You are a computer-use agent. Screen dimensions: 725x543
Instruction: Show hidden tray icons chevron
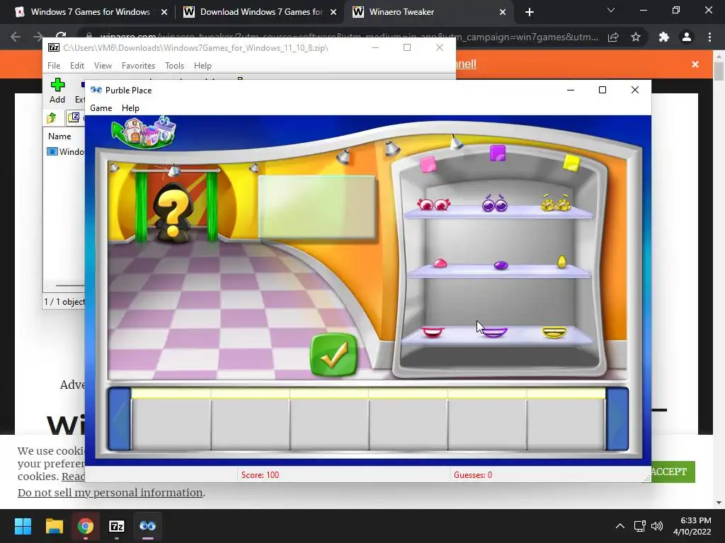[620, 526]
